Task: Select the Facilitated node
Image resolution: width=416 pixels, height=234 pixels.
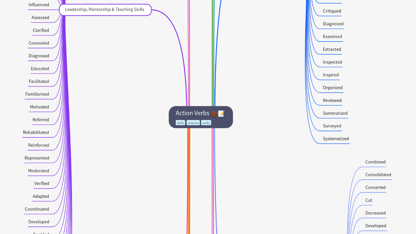Action: [x=39, y=81]
